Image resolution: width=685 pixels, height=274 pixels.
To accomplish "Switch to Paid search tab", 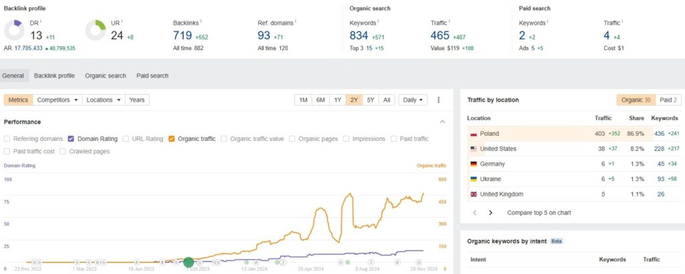I will click(x=153, y=76).
